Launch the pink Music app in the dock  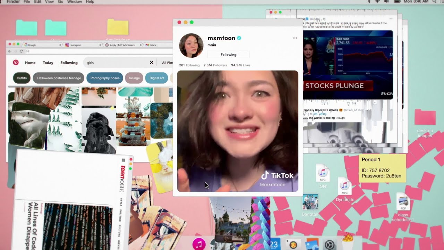pyautogui.click(x=199, y=244)
